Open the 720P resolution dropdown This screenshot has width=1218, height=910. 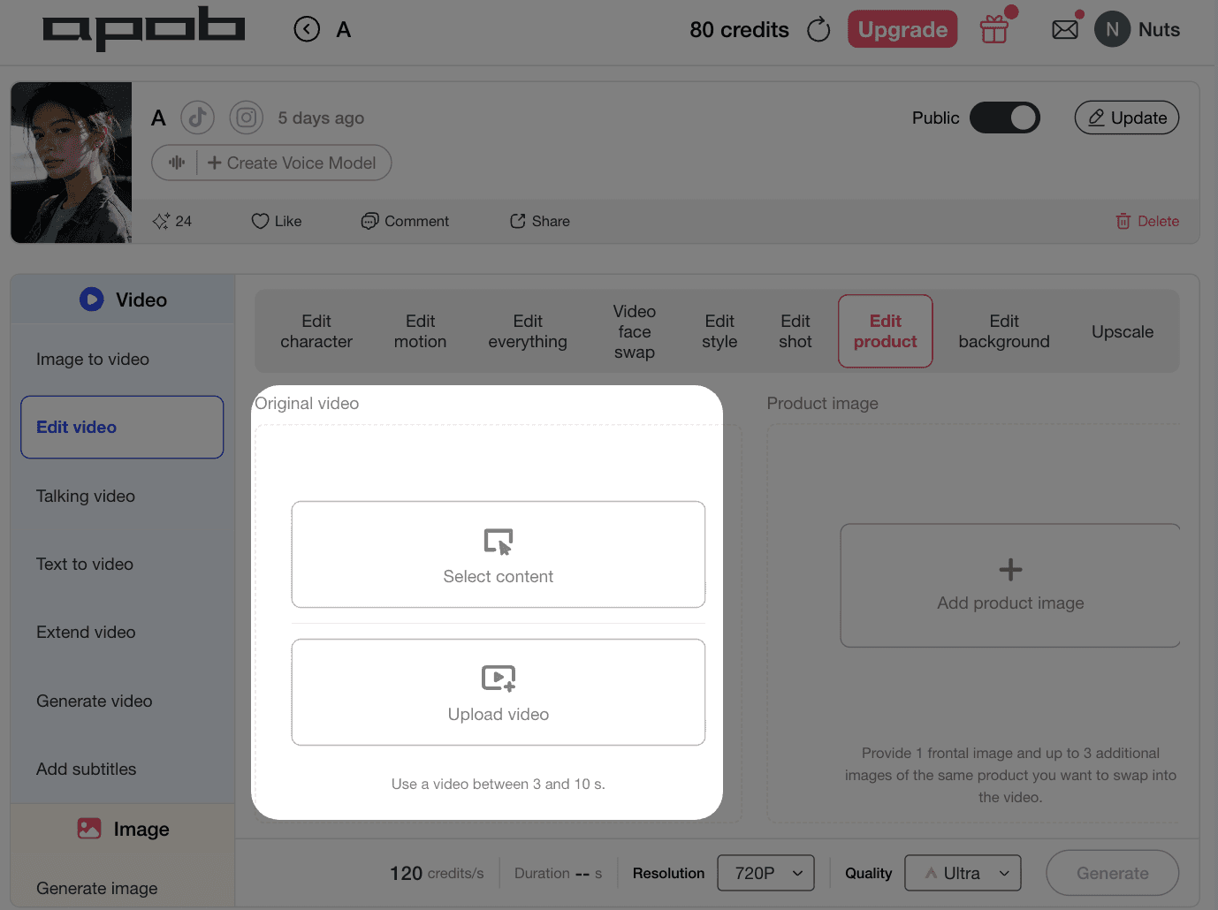766,873
